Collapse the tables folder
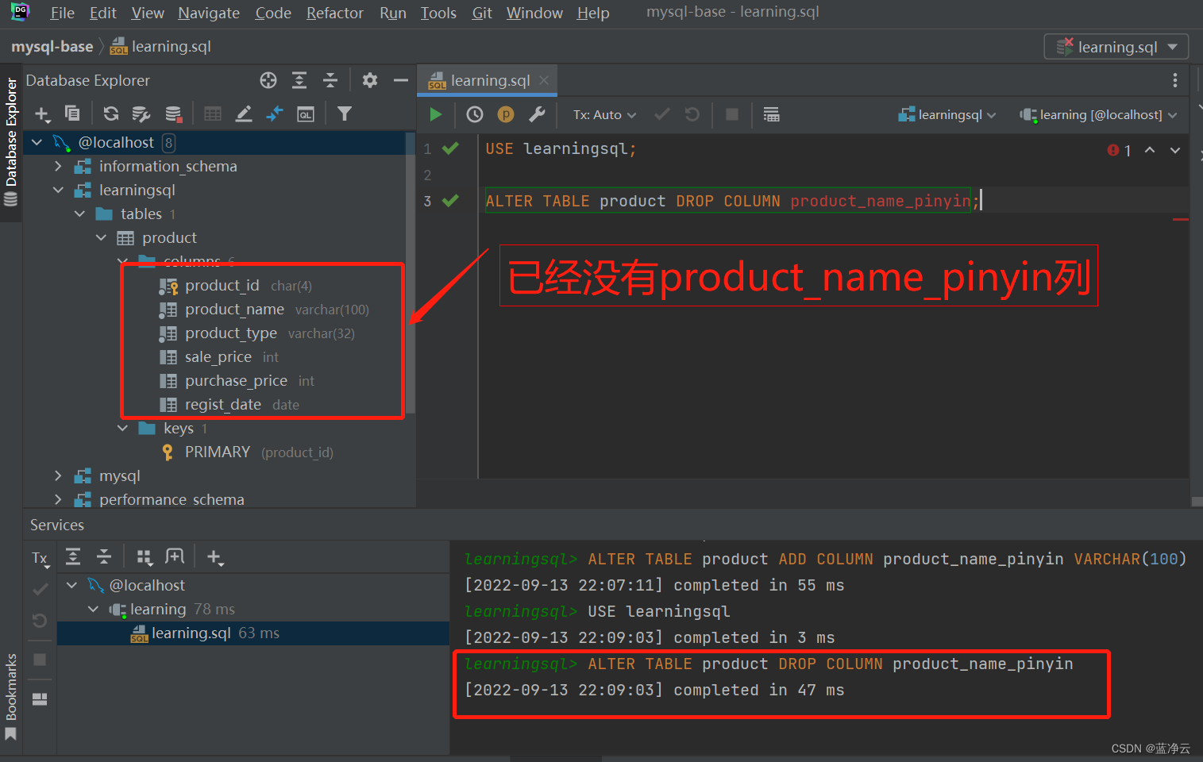 (79, 214)
